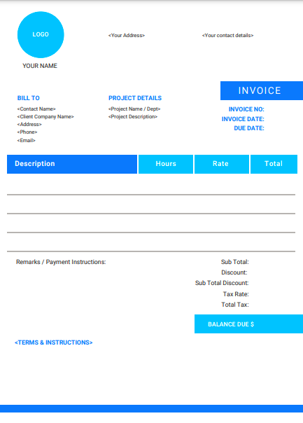Select the YOUR NAME text
The image size is (303, 423).
pos(40,66)
